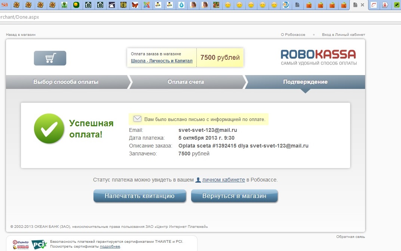
Task: Switch to the orange 'sa' browser tab
Action: click(4, 4)
